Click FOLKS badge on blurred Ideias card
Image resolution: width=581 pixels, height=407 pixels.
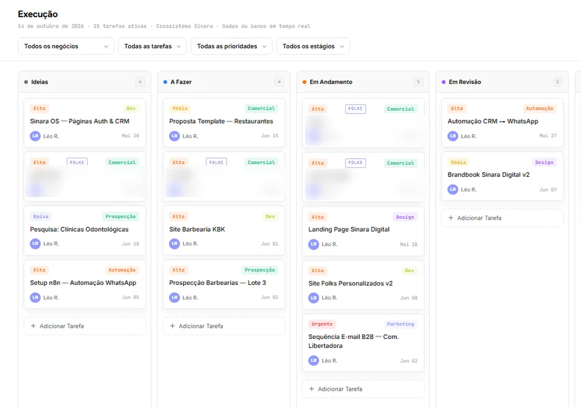pyautogui.click(x=77, y=162)
